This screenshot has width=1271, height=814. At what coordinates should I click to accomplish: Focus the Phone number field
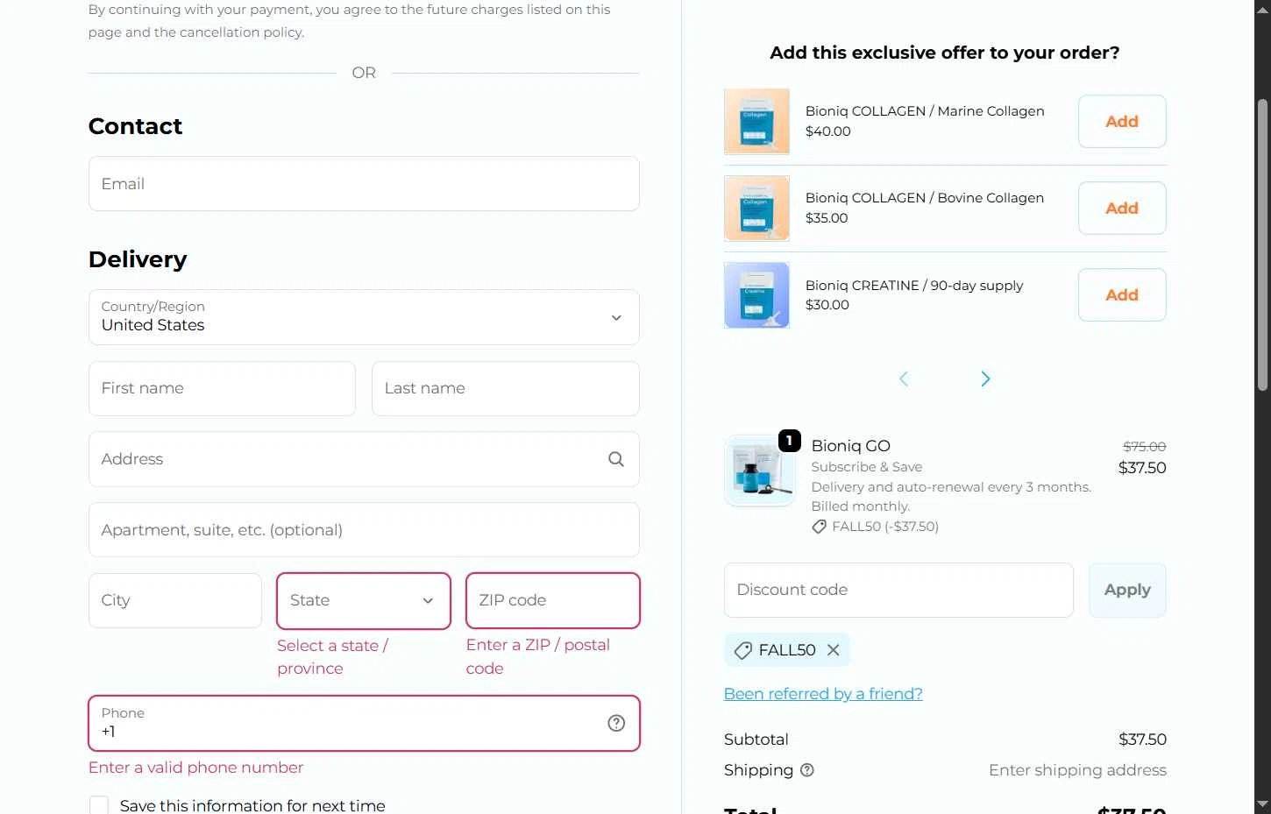364,723
